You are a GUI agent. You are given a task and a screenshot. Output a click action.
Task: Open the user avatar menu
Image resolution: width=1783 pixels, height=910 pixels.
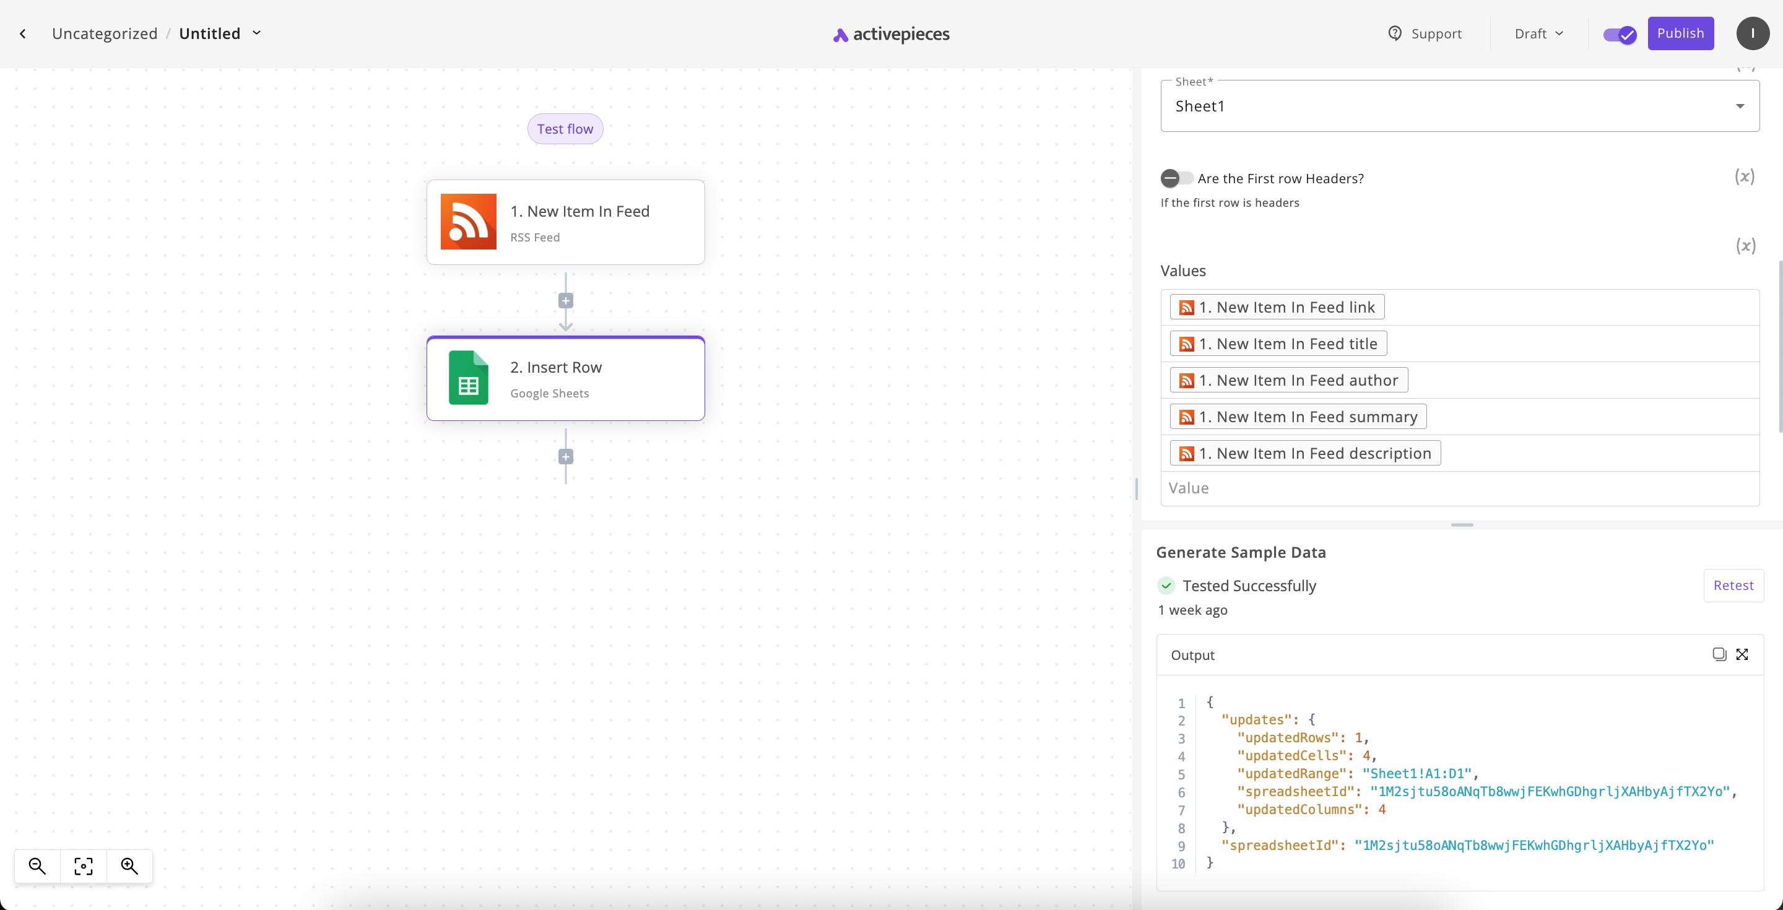click(1753, 33)
